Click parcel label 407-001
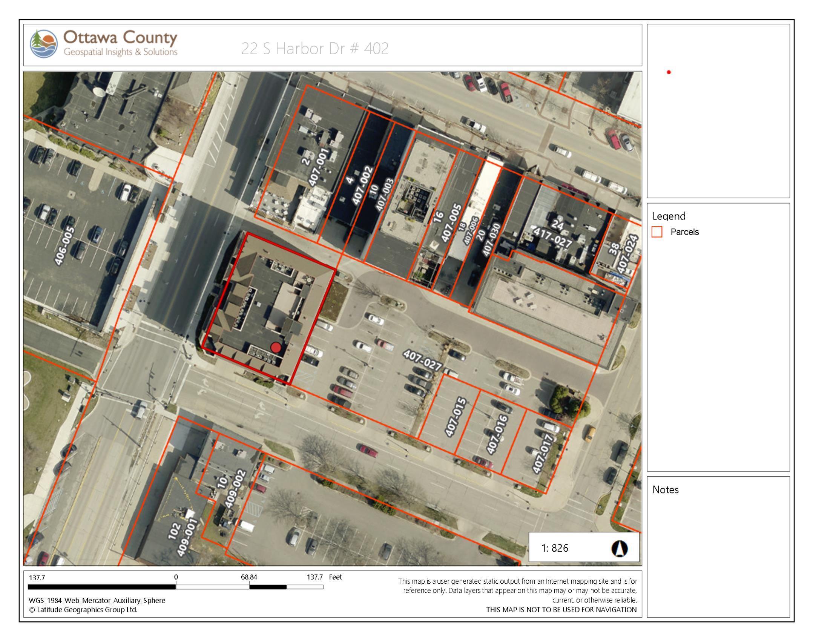This screenshot has width=813, height=641. pyautogui.click(x=319, y=167)
